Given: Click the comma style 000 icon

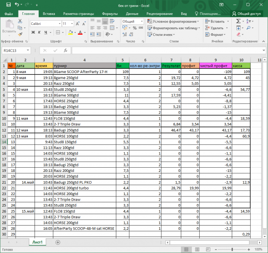Looking at the screenshot, I should [x=141, y=28].
